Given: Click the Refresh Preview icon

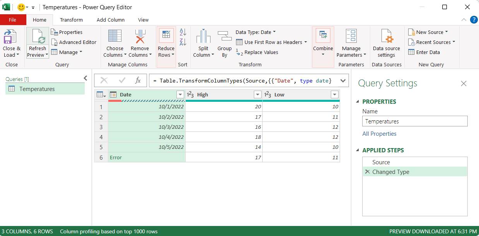Looking at the screenshot, I should point(39,37).
